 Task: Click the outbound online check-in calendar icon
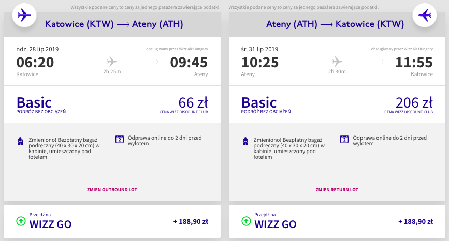pos(119,139)
